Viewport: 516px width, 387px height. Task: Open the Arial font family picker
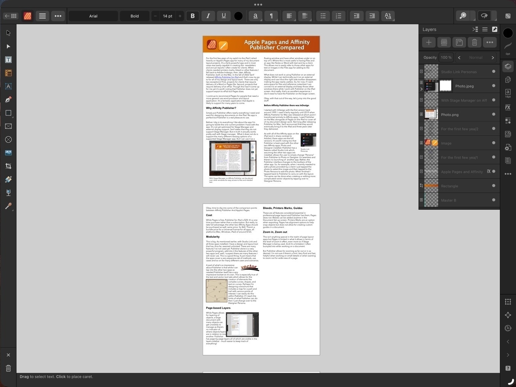pos(93,16)
